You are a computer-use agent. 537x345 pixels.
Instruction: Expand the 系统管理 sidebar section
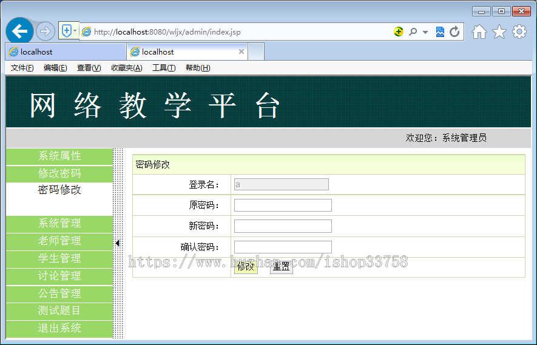pos(59,224)
